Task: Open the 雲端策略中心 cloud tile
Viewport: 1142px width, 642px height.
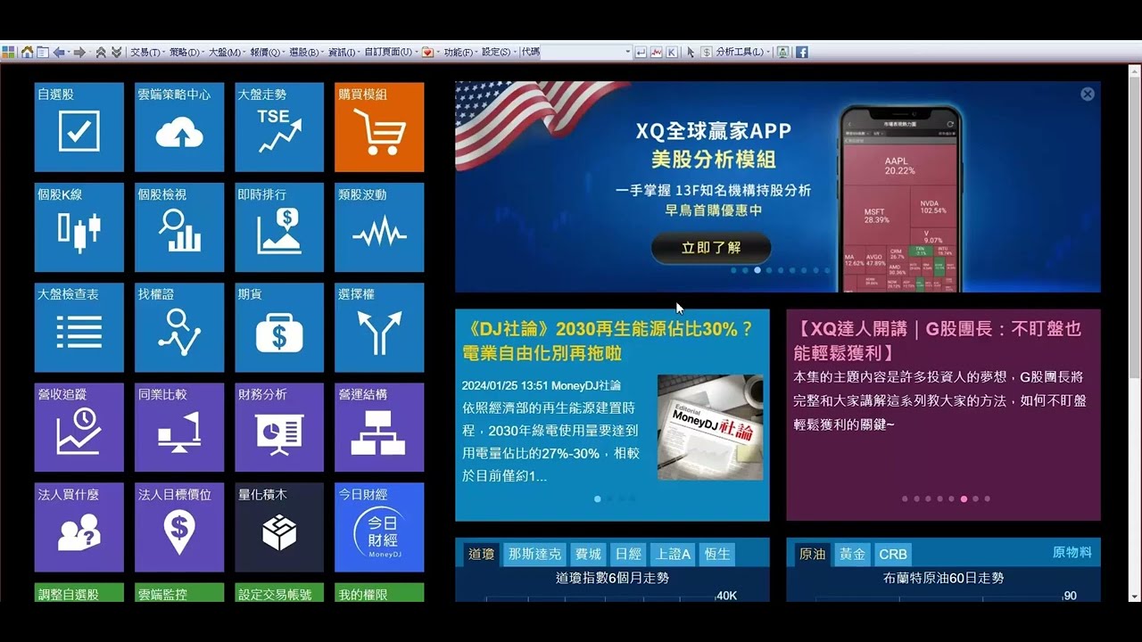Action: click(x=179, y=127)
